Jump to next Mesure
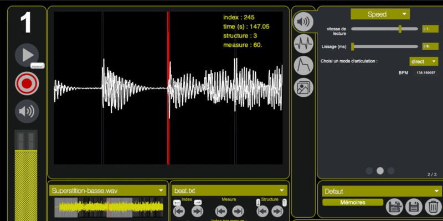Viewport: 443px width, 221px height. pos(238,211)
